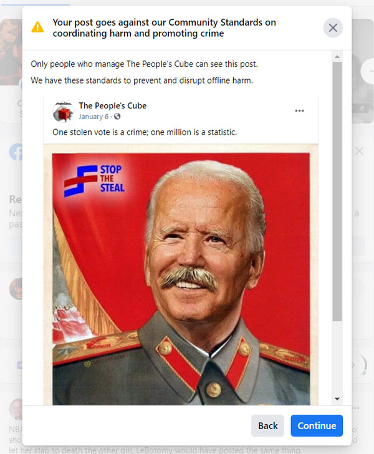Click the Stop The Steal logo in image
The height and width of the screenshot is (454, 374).
click(x=94, y=181)
